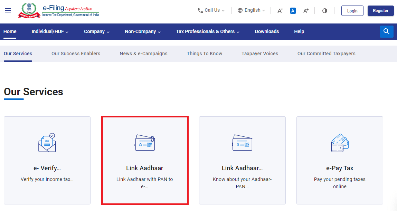Viewport: 397px width, 211px height.
Task: Click the 'Our Services' section heading
Action: pos(34,92)
